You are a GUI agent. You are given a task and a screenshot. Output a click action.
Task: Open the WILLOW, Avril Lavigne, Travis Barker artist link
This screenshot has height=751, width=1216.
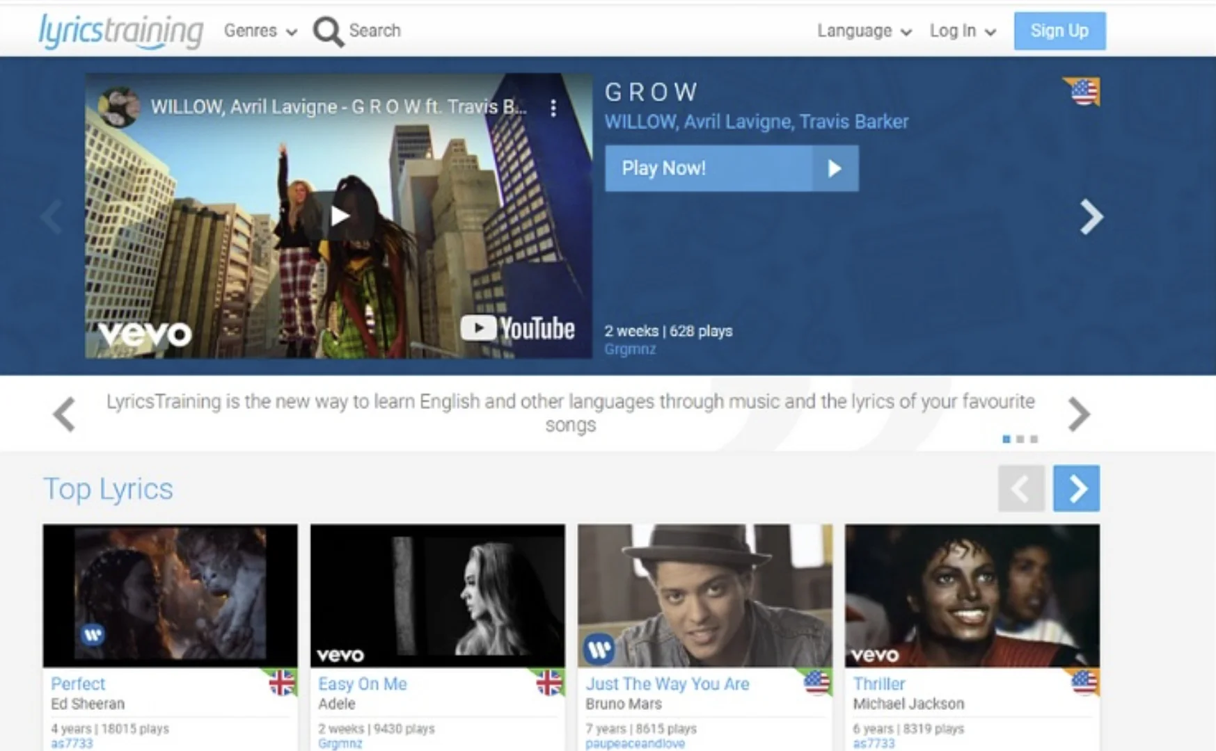coord(756,122)
